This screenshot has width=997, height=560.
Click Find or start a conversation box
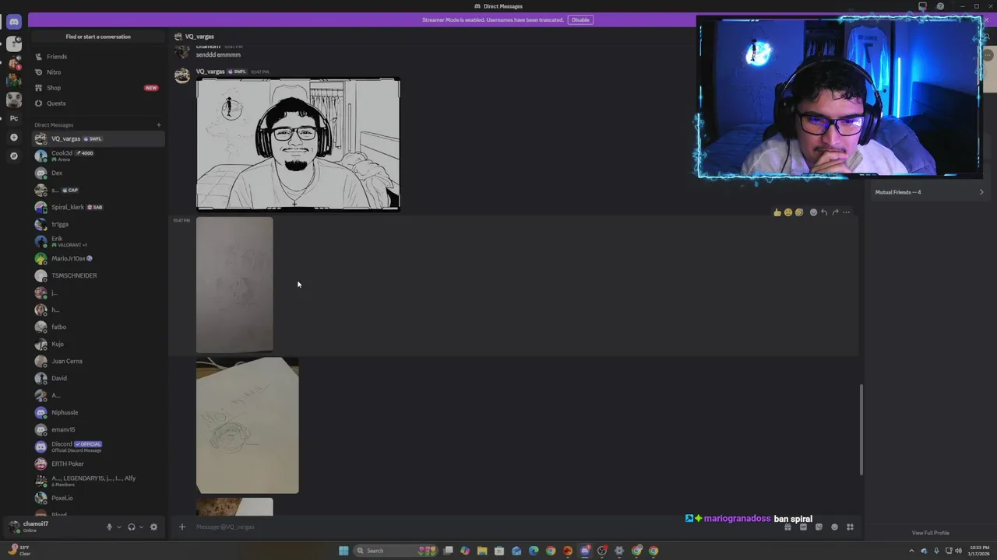tap(98, 37)
